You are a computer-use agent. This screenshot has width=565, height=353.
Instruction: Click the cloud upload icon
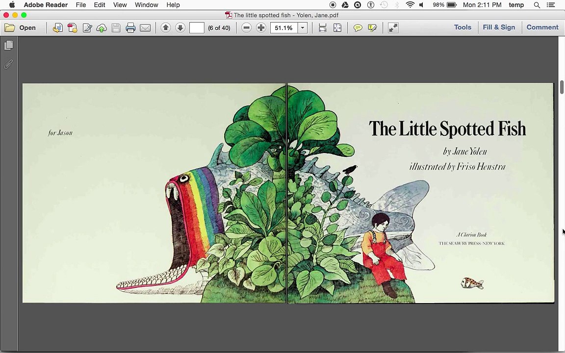click(102, 28)
